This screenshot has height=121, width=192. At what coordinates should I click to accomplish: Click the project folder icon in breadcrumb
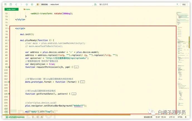(38, 4)
